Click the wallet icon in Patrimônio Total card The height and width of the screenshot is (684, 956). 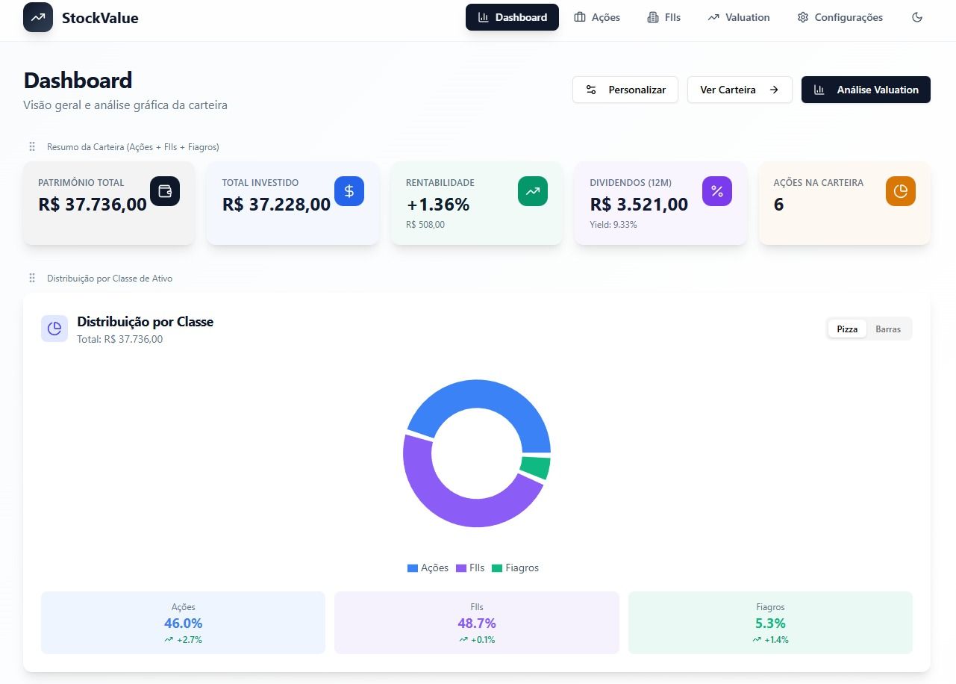[165, 191]
